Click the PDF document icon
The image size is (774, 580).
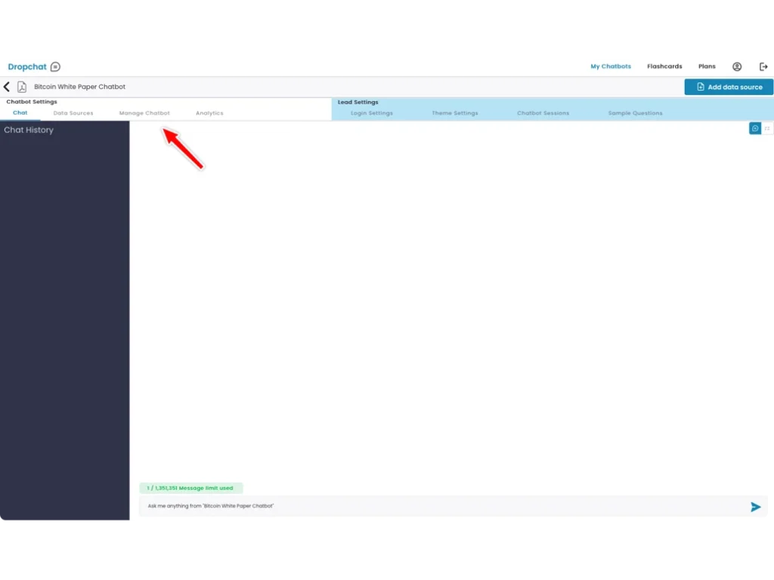tap(22, 87)
